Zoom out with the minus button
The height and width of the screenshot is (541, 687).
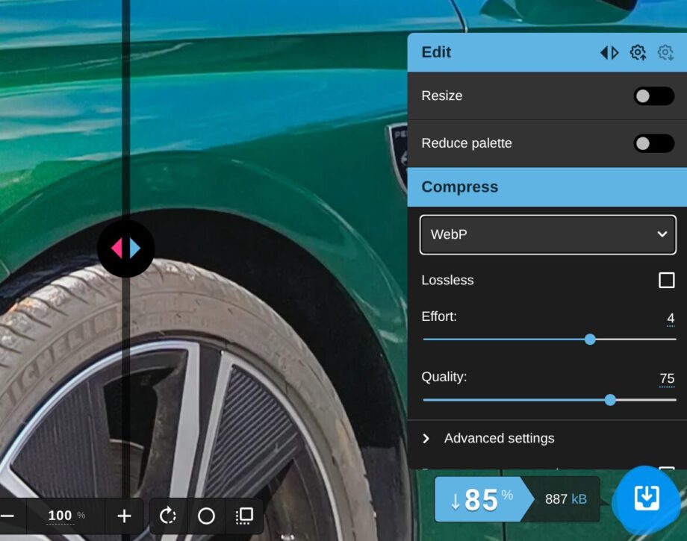coord(7,516)
